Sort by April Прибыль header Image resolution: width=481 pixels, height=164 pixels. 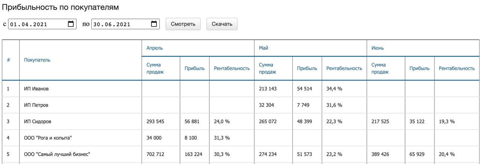pos(195,69)
